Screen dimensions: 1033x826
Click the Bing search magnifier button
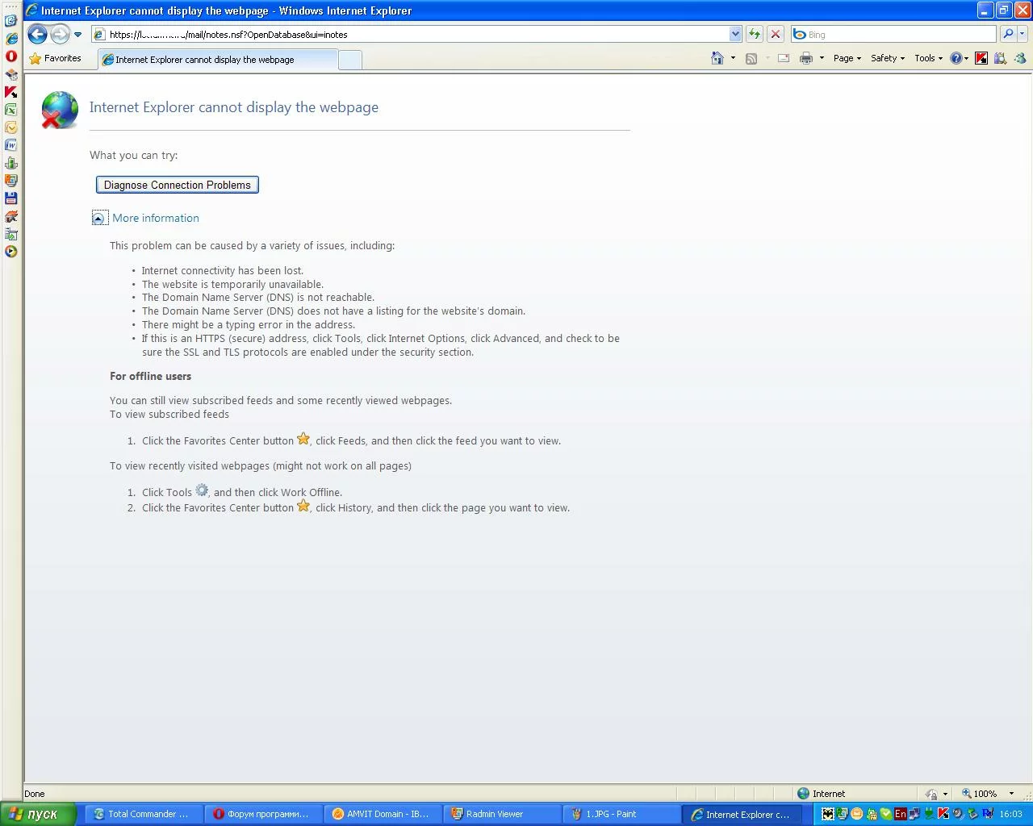tap(1007, 34)
